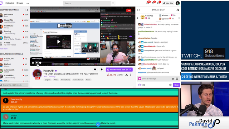Open chat settings gear icon
Image resolution: width=229 pixels, height=129 pixels.
[170, 85]
